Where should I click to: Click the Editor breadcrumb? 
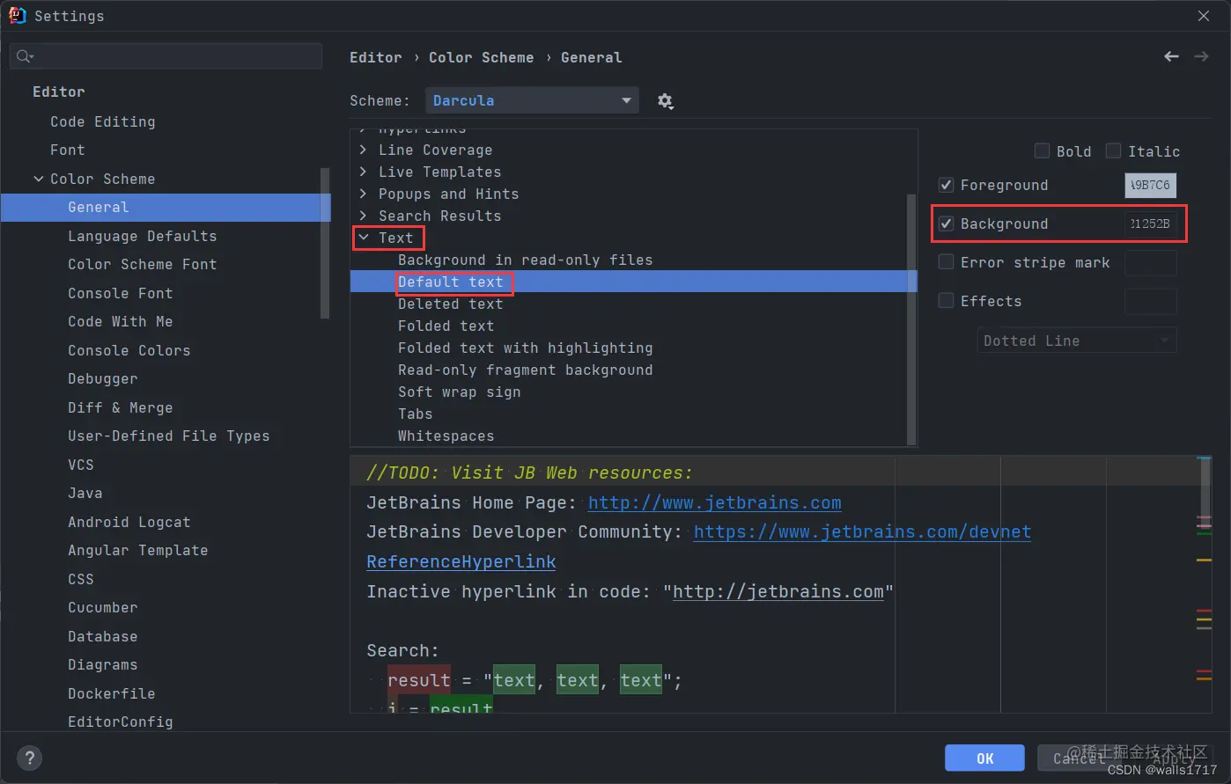(376, 57)
